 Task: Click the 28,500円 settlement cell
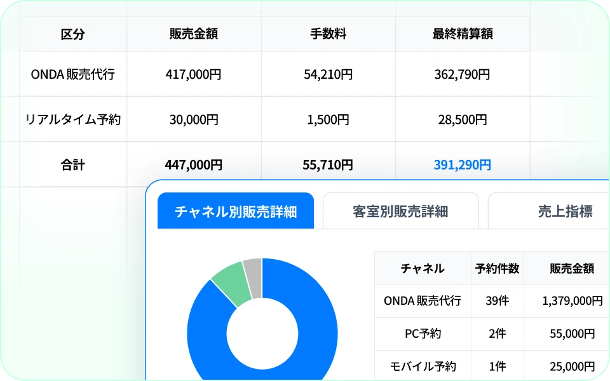pos(462,119)
